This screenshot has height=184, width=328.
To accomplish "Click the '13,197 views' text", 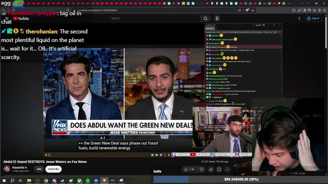I will [x=208, y=162].
